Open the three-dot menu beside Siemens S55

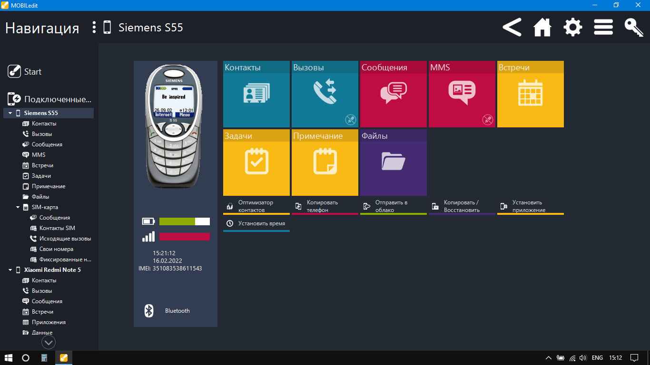click(94, 28)
